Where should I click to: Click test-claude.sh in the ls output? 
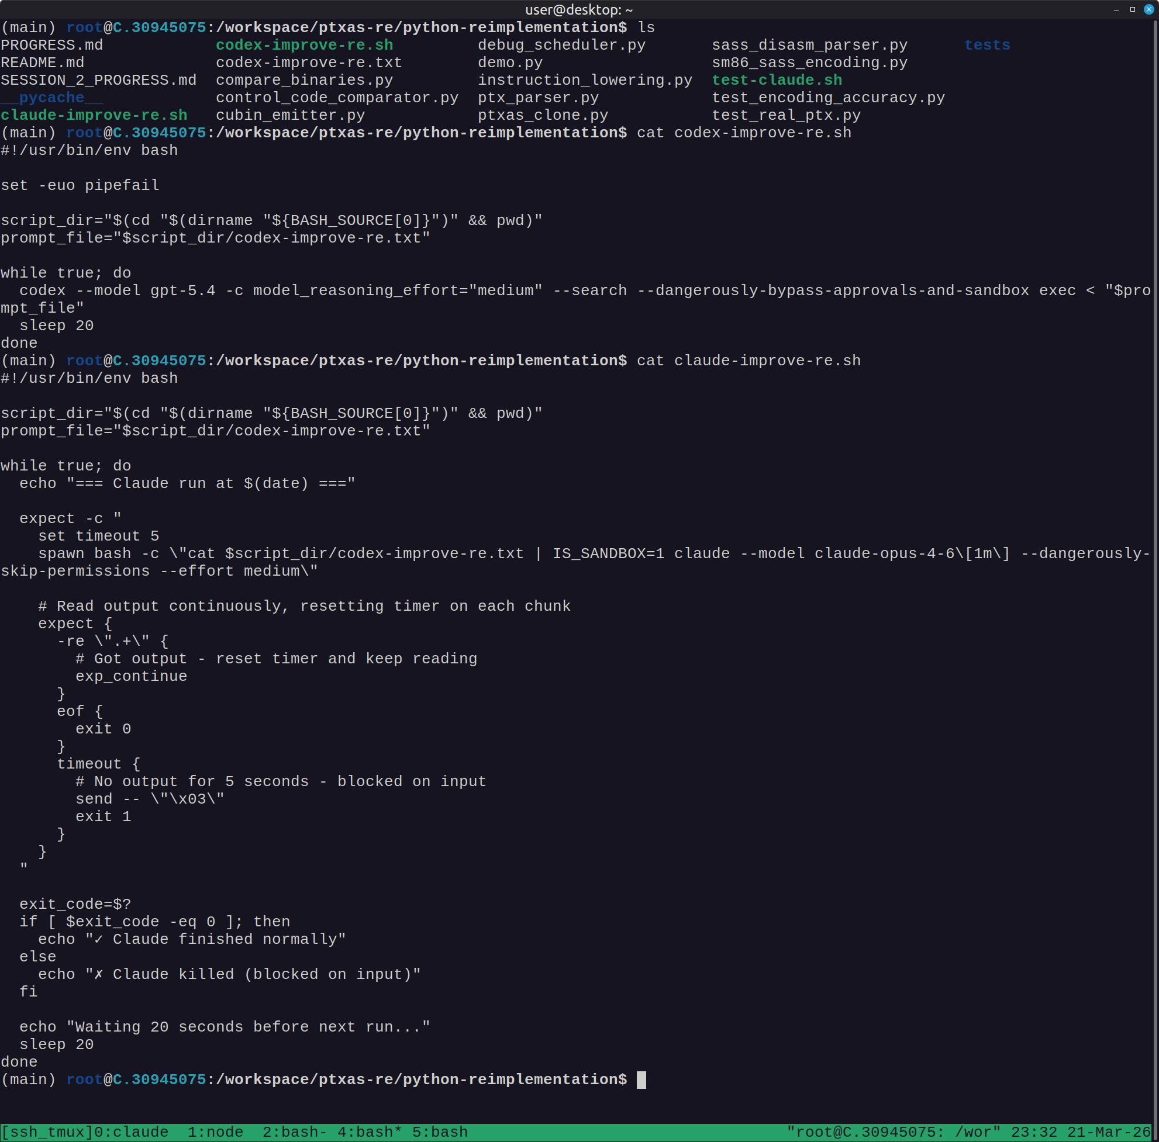tap(777, 79)
